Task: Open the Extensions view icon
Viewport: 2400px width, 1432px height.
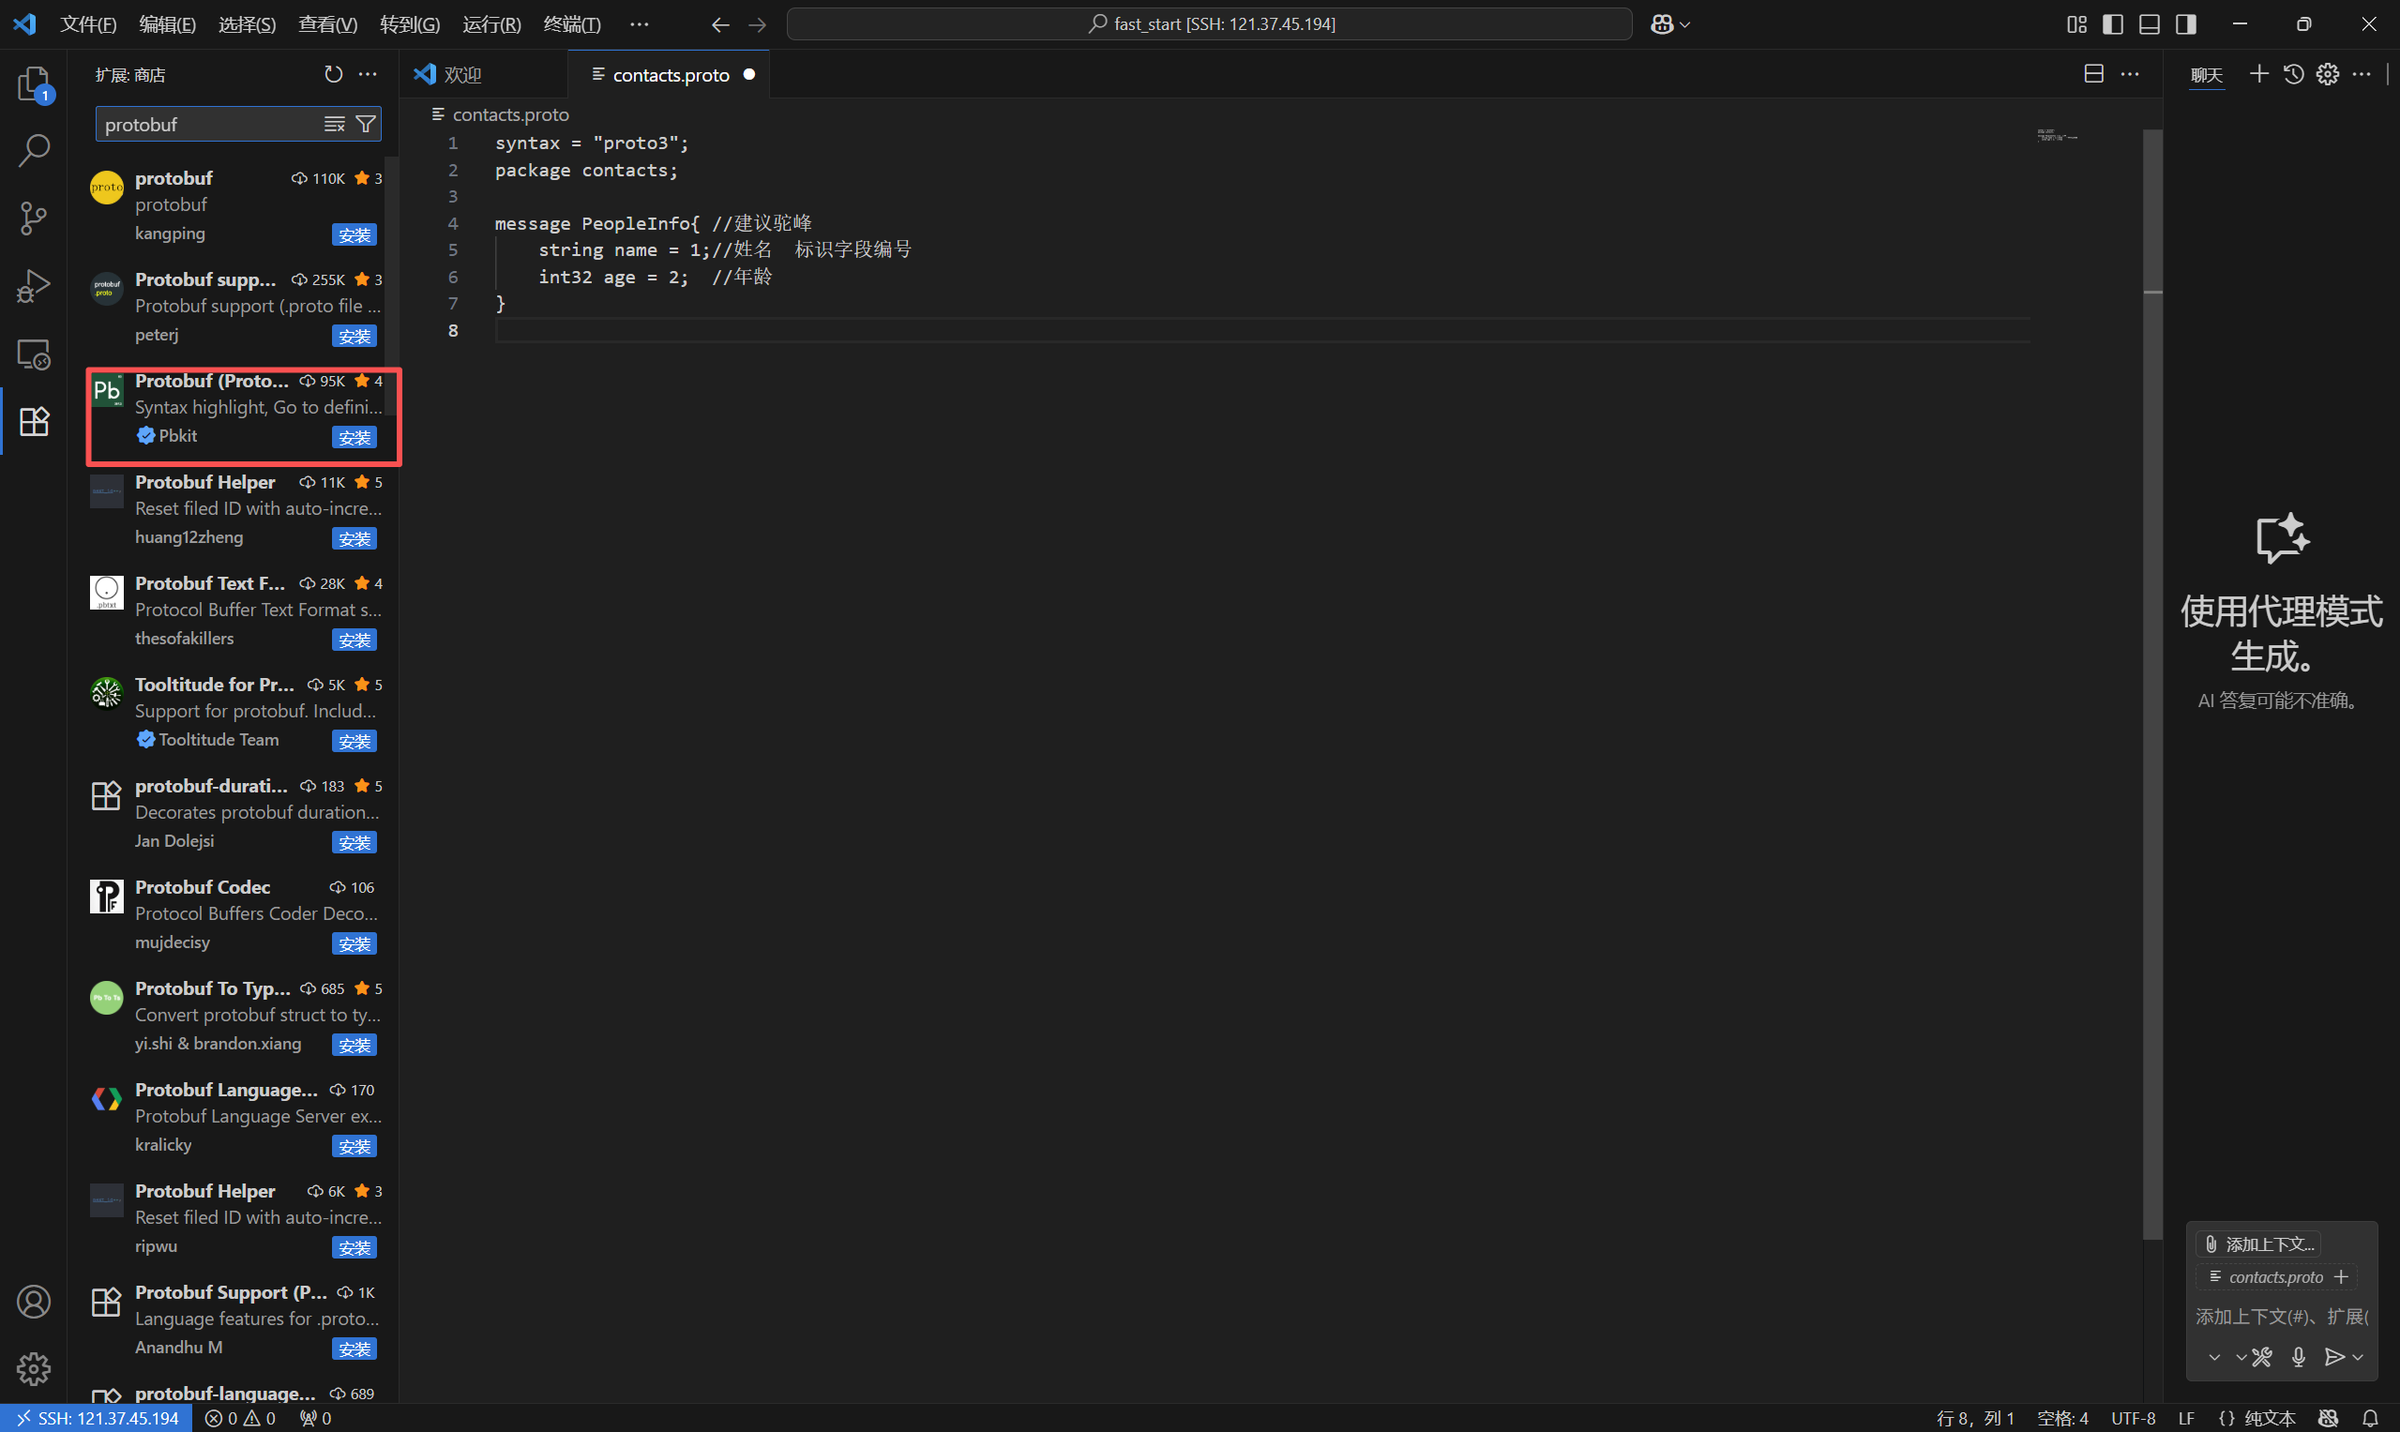Action: pos(34,422)
